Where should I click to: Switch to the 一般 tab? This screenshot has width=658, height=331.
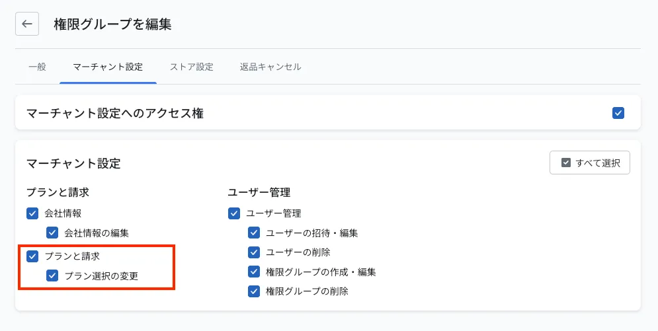[x=37, y=67]
